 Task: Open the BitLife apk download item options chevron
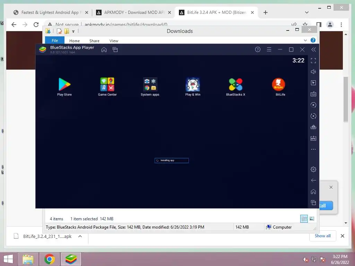point(80,236)
